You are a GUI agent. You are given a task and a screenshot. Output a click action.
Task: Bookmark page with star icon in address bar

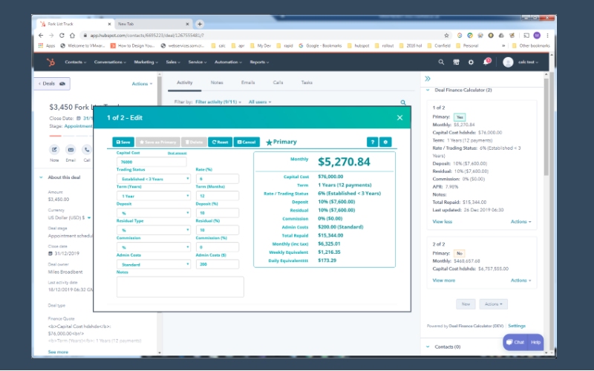(446, 35)
